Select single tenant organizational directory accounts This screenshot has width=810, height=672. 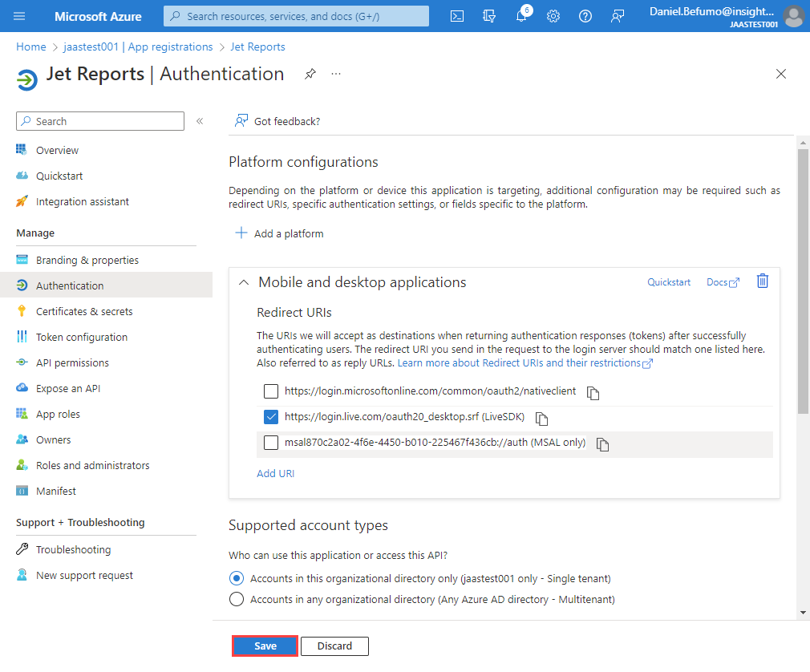click(x=237, y=578)
